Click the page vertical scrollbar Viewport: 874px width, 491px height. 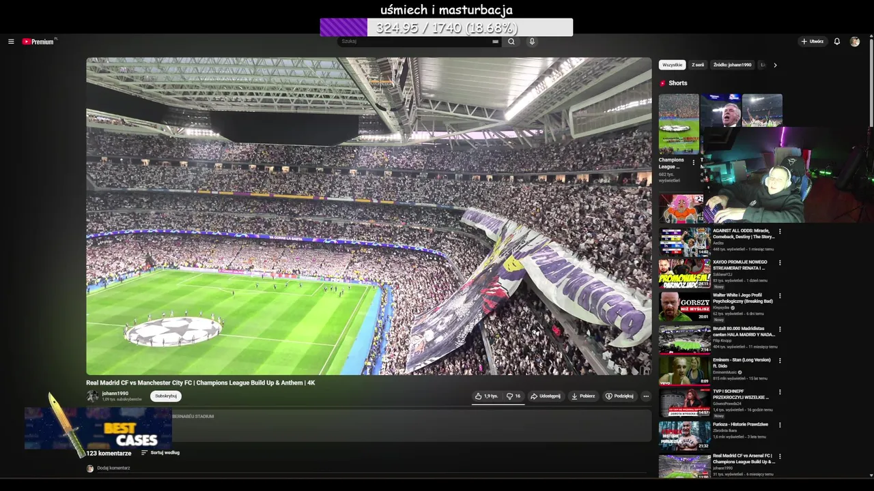coord(871,82)
